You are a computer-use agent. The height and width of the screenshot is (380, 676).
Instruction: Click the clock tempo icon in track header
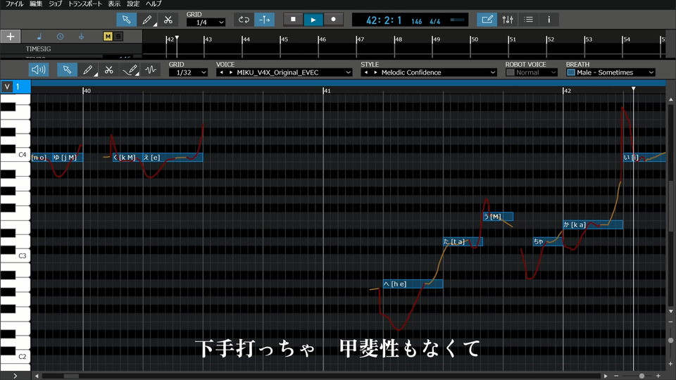[60, 37]
